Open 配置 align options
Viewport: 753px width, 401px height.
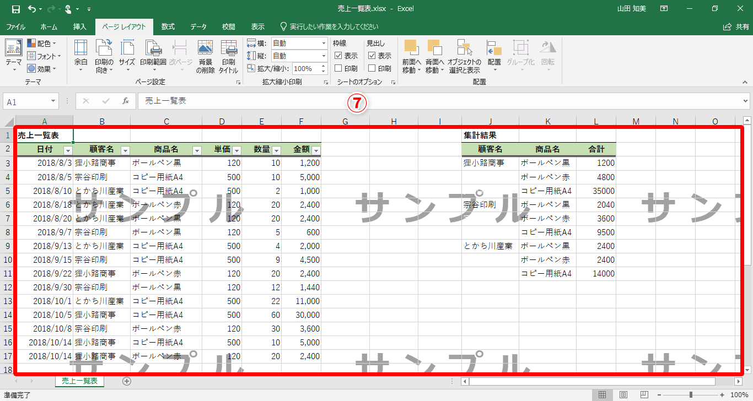pos(494,55)
